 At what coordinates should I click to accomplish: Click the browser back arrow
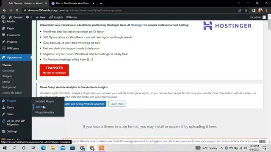tap(4, 10)
